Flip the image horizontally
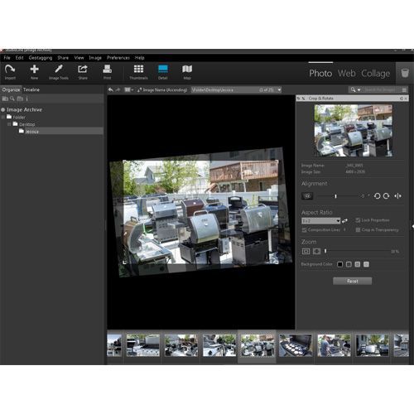 [x=397, y=196]
